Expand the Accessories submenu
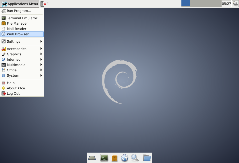 [22, 49]
